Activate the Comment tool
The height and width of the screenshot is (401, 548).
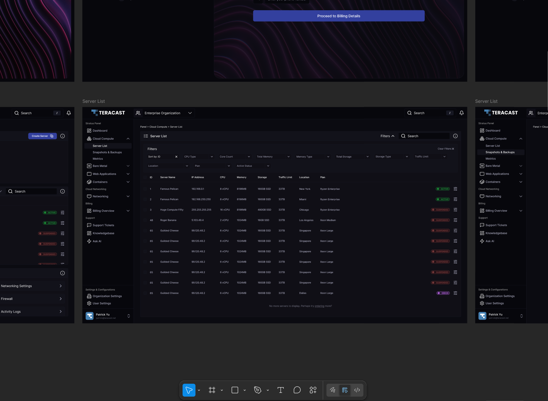(x=297, y=390)
